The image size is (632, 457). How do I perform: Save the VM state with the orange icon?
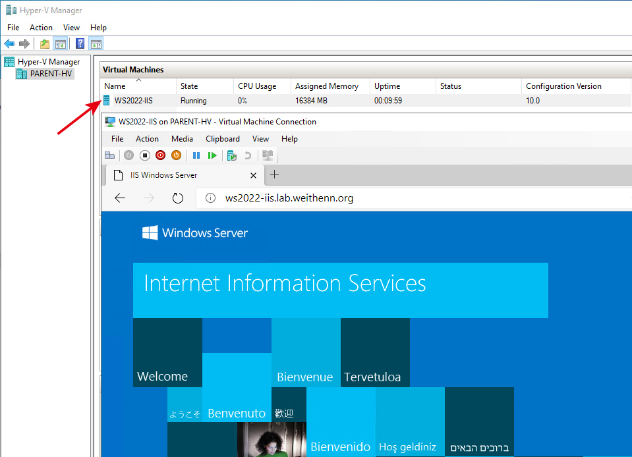tap(176, 155)
